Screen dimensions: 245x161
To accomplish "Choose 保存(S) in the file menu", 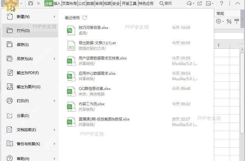I will (30, 45).
